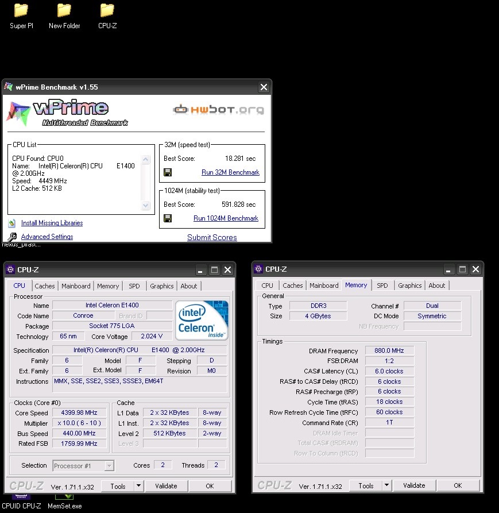Run the 32M Benchmark
This screenshot has height=513, width=499.
(230, 172)
